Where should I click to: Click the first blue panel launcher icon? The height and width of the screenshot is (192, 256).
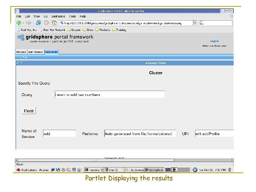click(53, 170)
